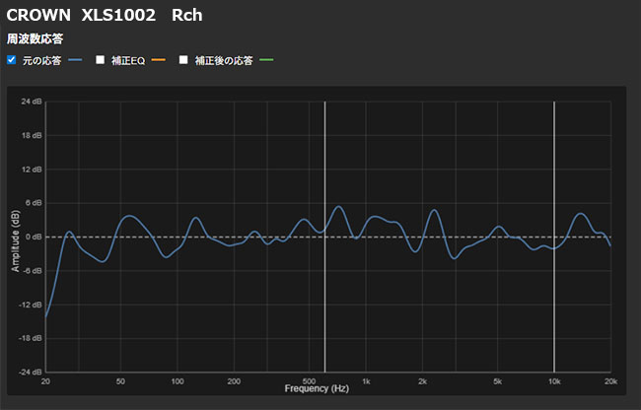Click the 0 dB label on the Y axis

coord(34,237)
